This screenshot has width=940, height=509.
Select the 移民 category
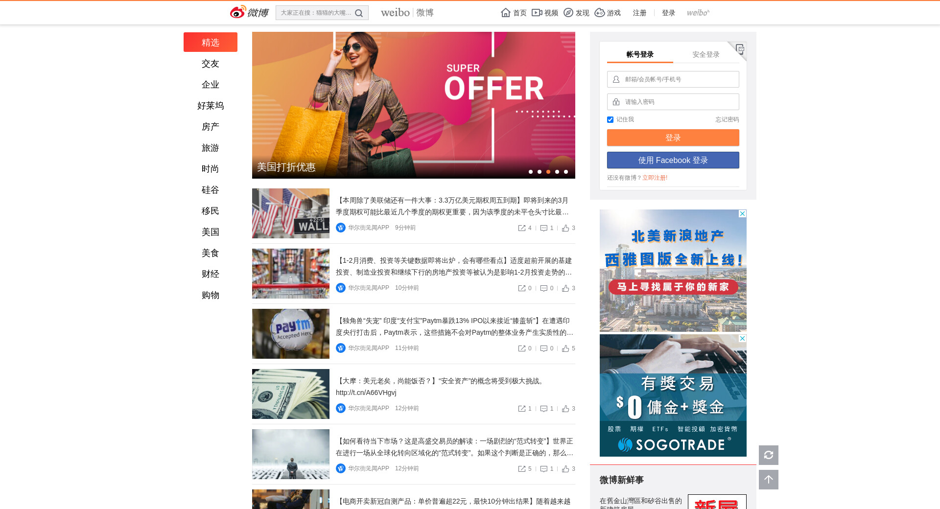pyautogui.click(x=211, y=211)
